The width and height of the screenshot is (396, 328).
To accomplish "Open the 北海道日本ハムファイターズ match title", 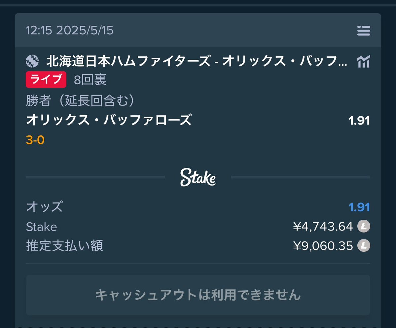I will point(197,61).
